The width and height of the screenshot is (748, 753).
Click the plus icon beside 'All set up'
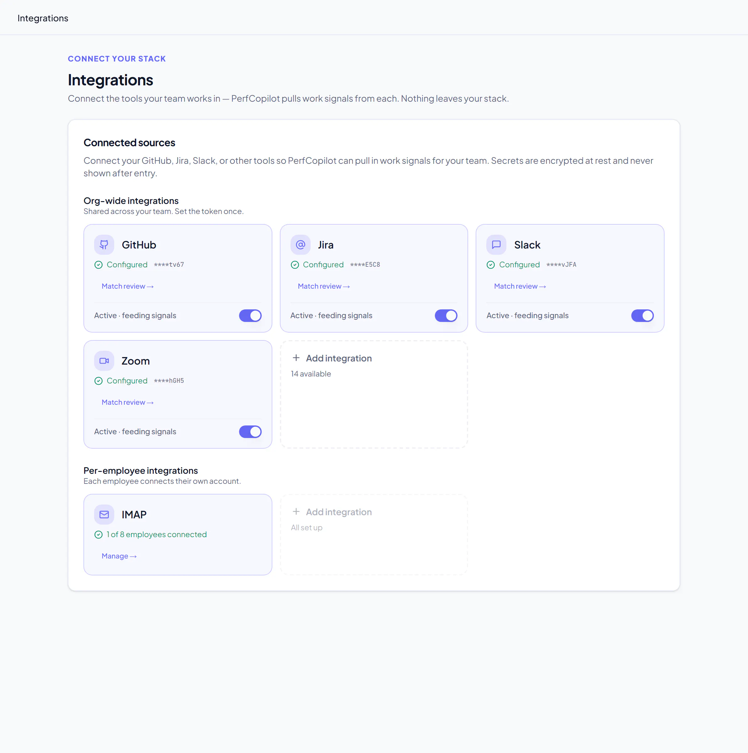(x=296, y=511)
